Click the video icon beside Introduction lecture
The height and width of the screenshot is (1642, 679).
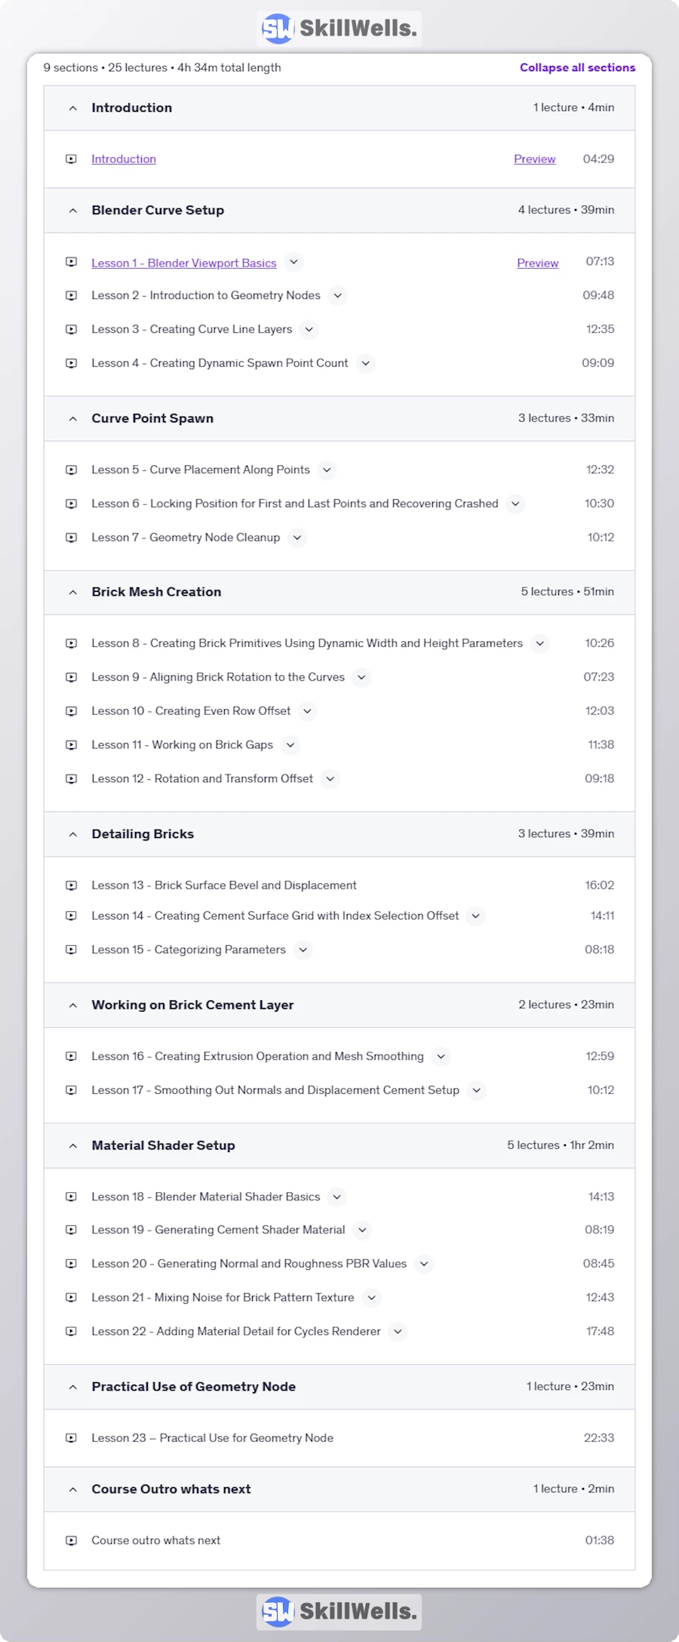click(x=71, y=159)
